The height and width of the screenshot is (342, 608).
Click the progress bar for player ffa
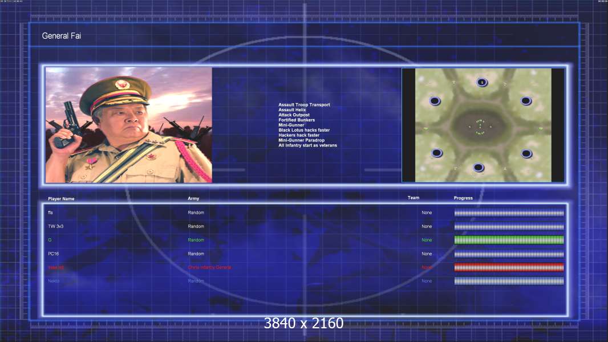pos(509,213)
